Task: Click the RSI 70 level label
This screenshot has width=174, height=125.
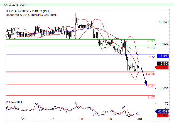Action: [x=167, y=104]
